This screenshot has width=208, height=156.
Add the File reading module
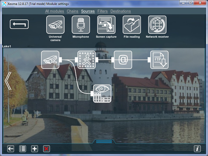click(x=132, y=25)
